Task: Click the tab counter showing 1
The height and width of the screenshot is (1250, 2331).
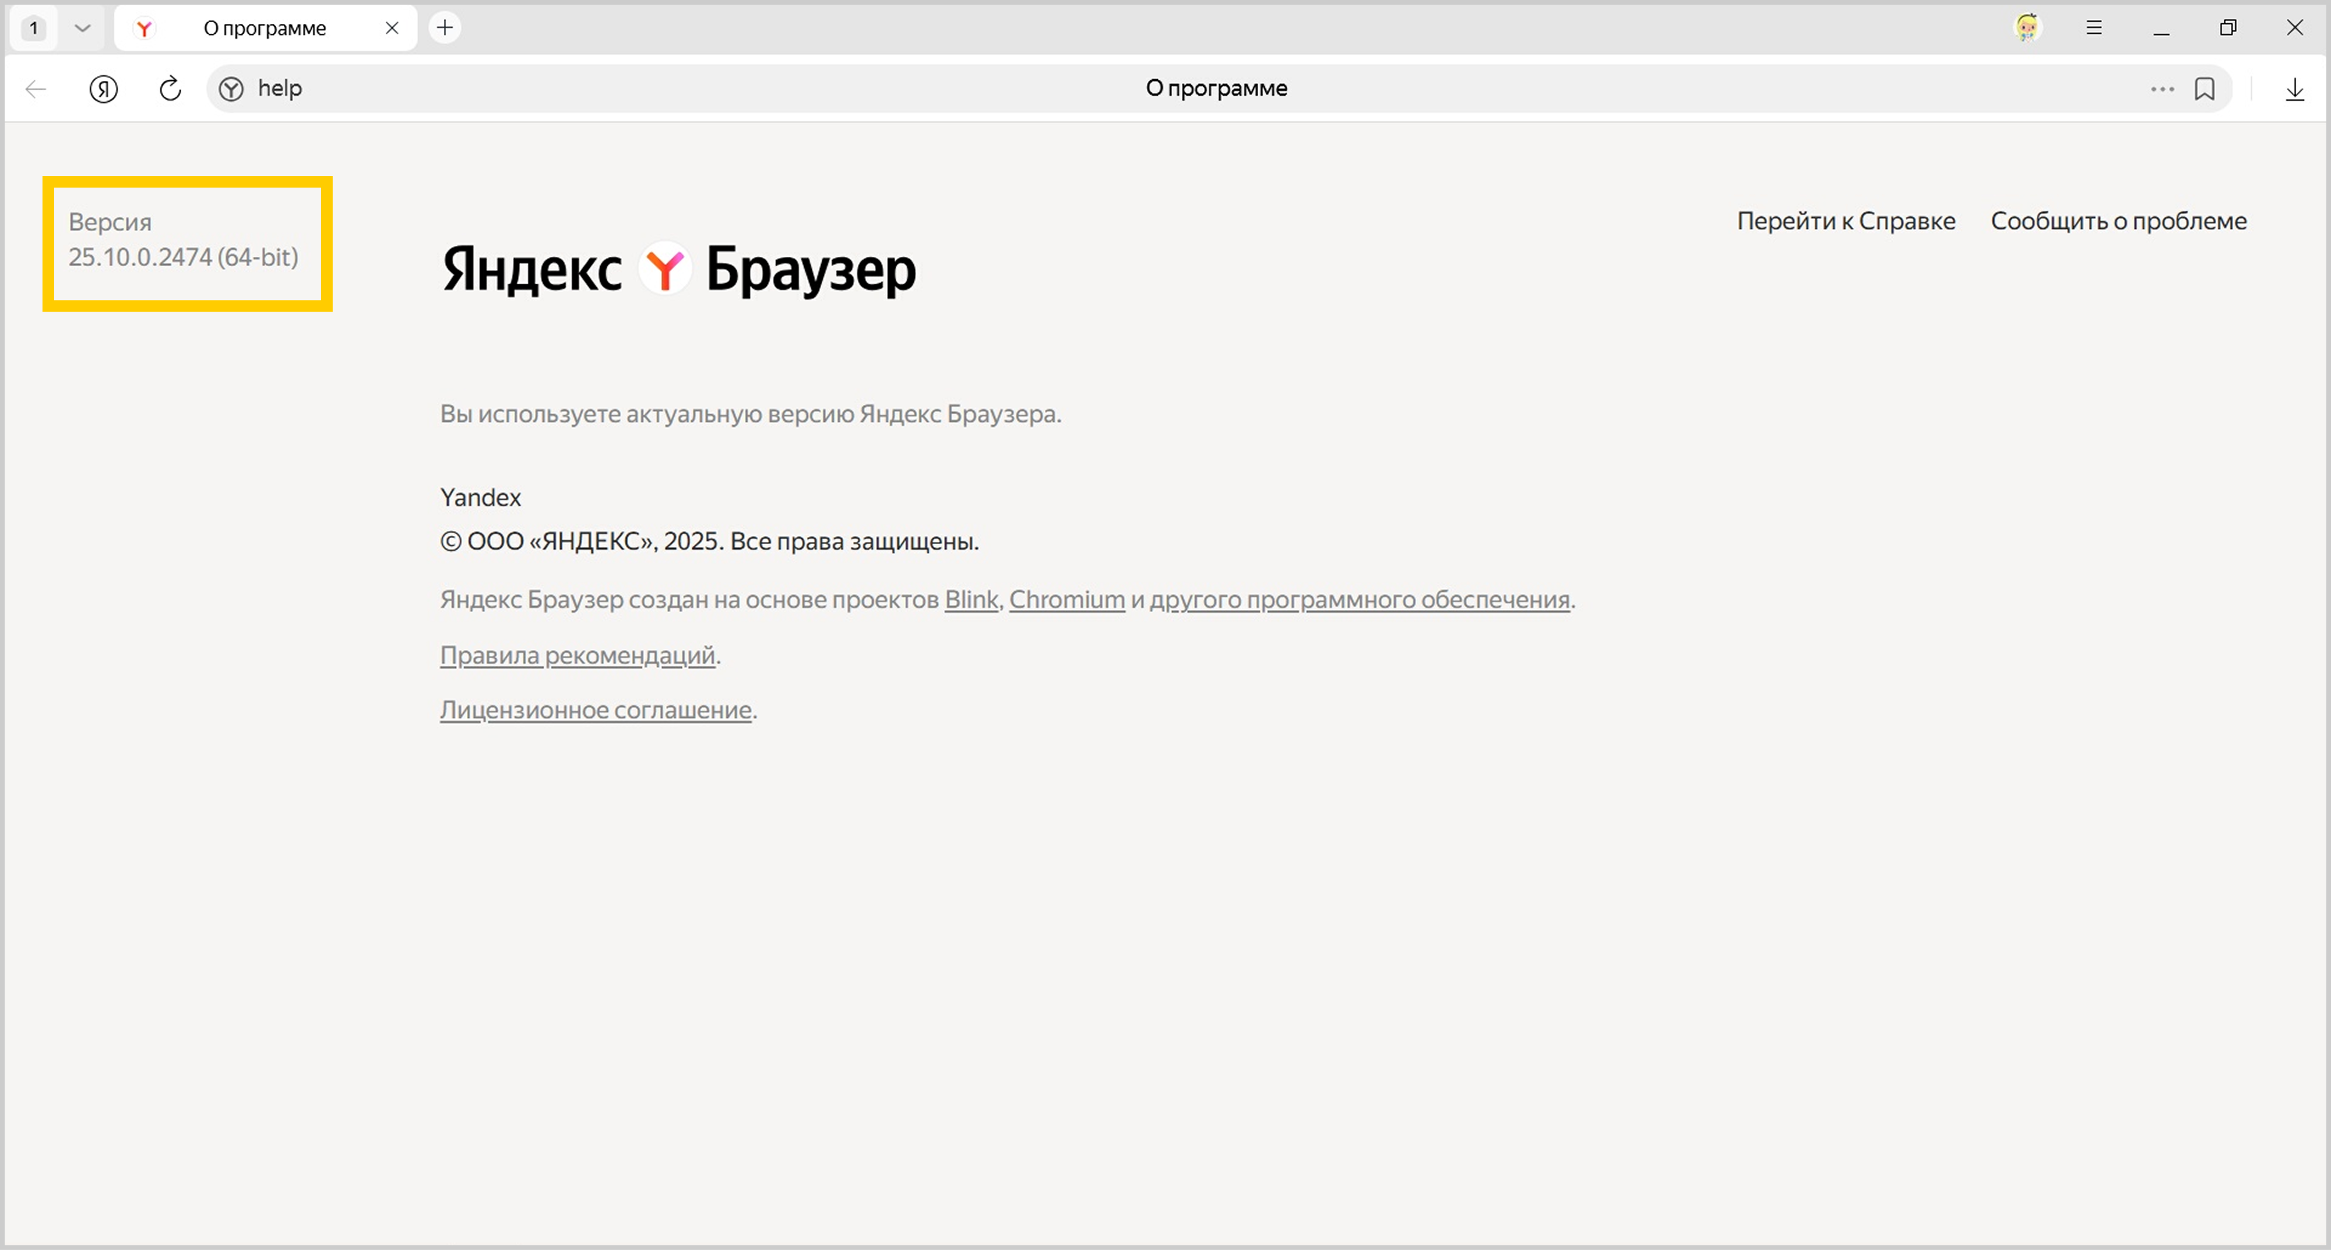Action: tap(33, 28)
